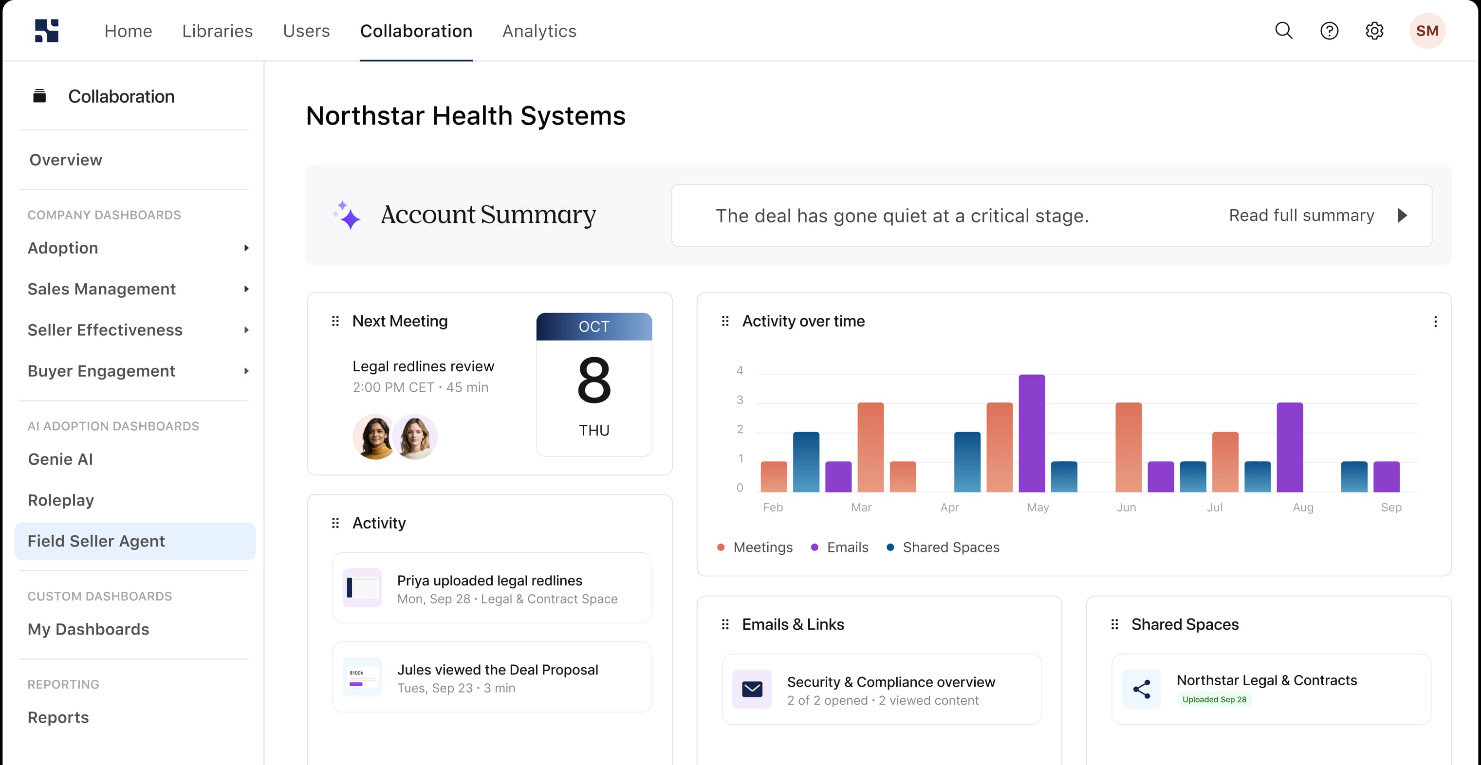Select Roleplay in the sidebar

tap(61, 500)
